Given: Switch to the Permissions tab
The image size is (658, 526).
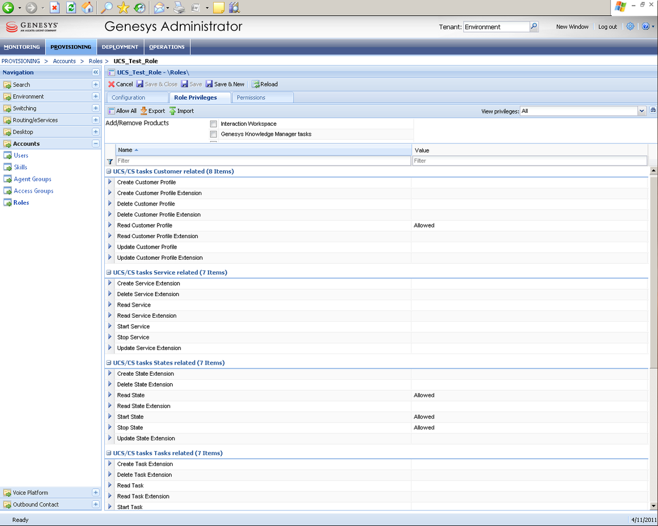Looking at the screenshot, I should click(x=262, y=97).
